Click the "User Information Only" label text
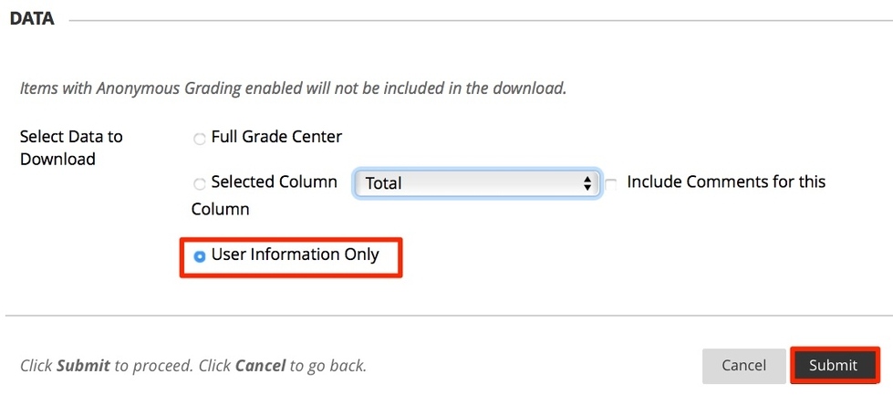The height and width of the screenshot is (395, 893). [295, 255]
